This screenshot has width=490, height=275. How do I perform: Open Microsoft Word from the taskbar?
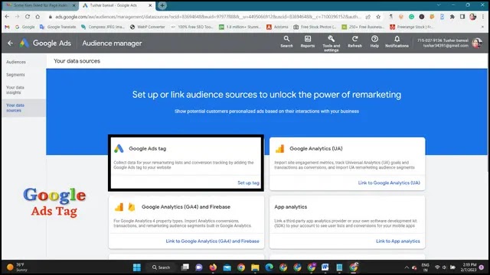click(325, 267)
